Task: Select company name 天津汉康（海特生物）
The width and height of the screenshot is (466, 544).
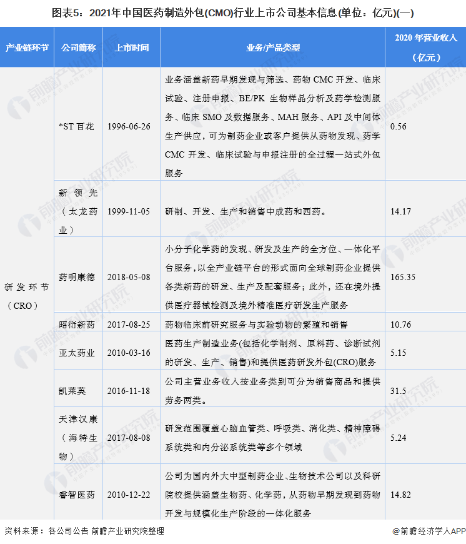Action: click(78, 438)
